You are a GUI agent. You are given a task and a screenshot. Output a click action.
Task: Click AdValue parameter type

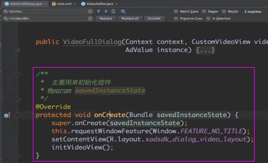(139, 50)
